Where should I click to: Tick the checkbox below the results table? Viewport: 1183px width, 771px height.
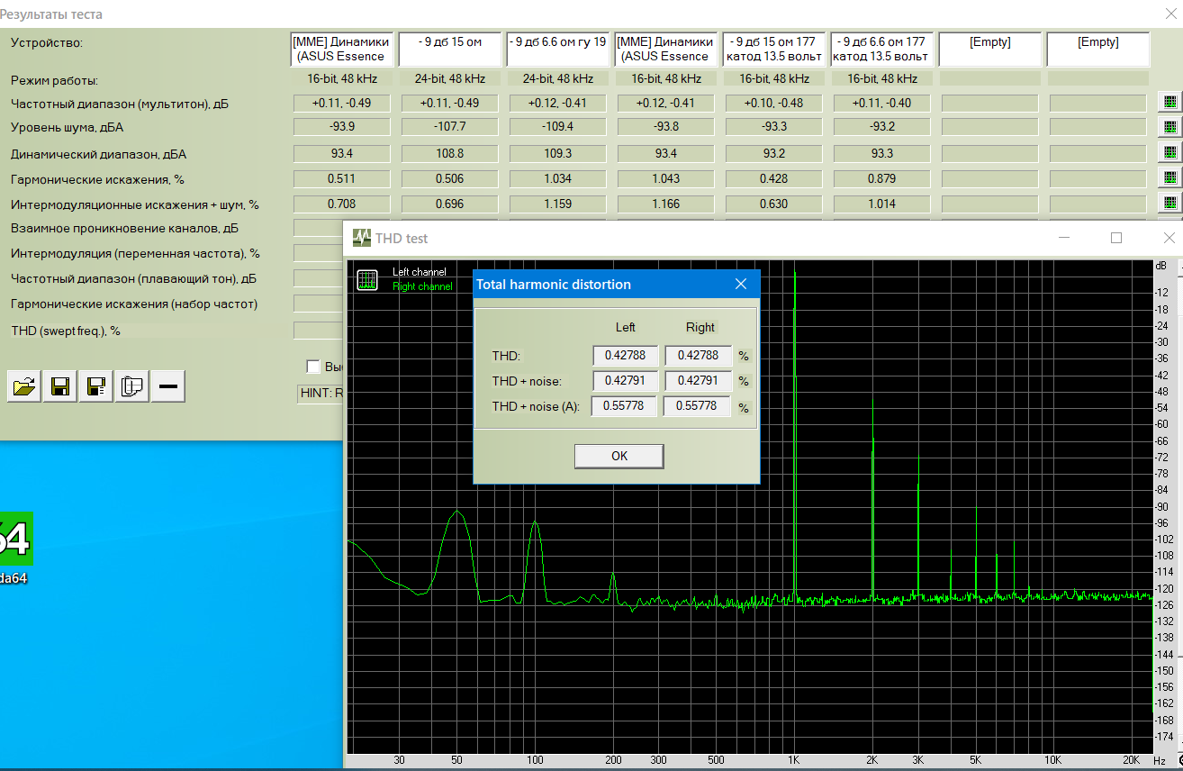pyautogui.click(x=313, y=367)
